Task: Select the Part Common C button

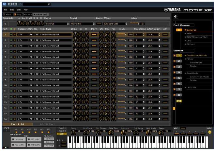Action: click(179, 30)
